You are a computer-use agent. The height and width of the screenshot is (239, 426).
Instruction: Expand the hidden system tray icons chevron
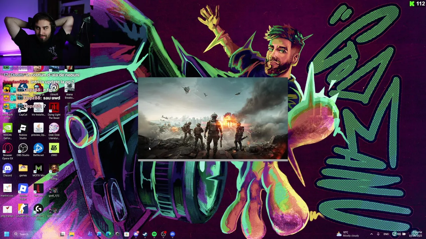pos(371,234)
